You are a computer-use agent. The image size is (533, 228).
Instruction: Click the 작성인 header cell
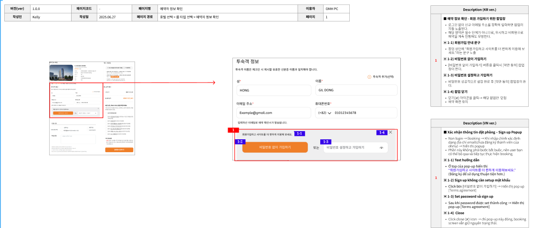click(17, 17)
